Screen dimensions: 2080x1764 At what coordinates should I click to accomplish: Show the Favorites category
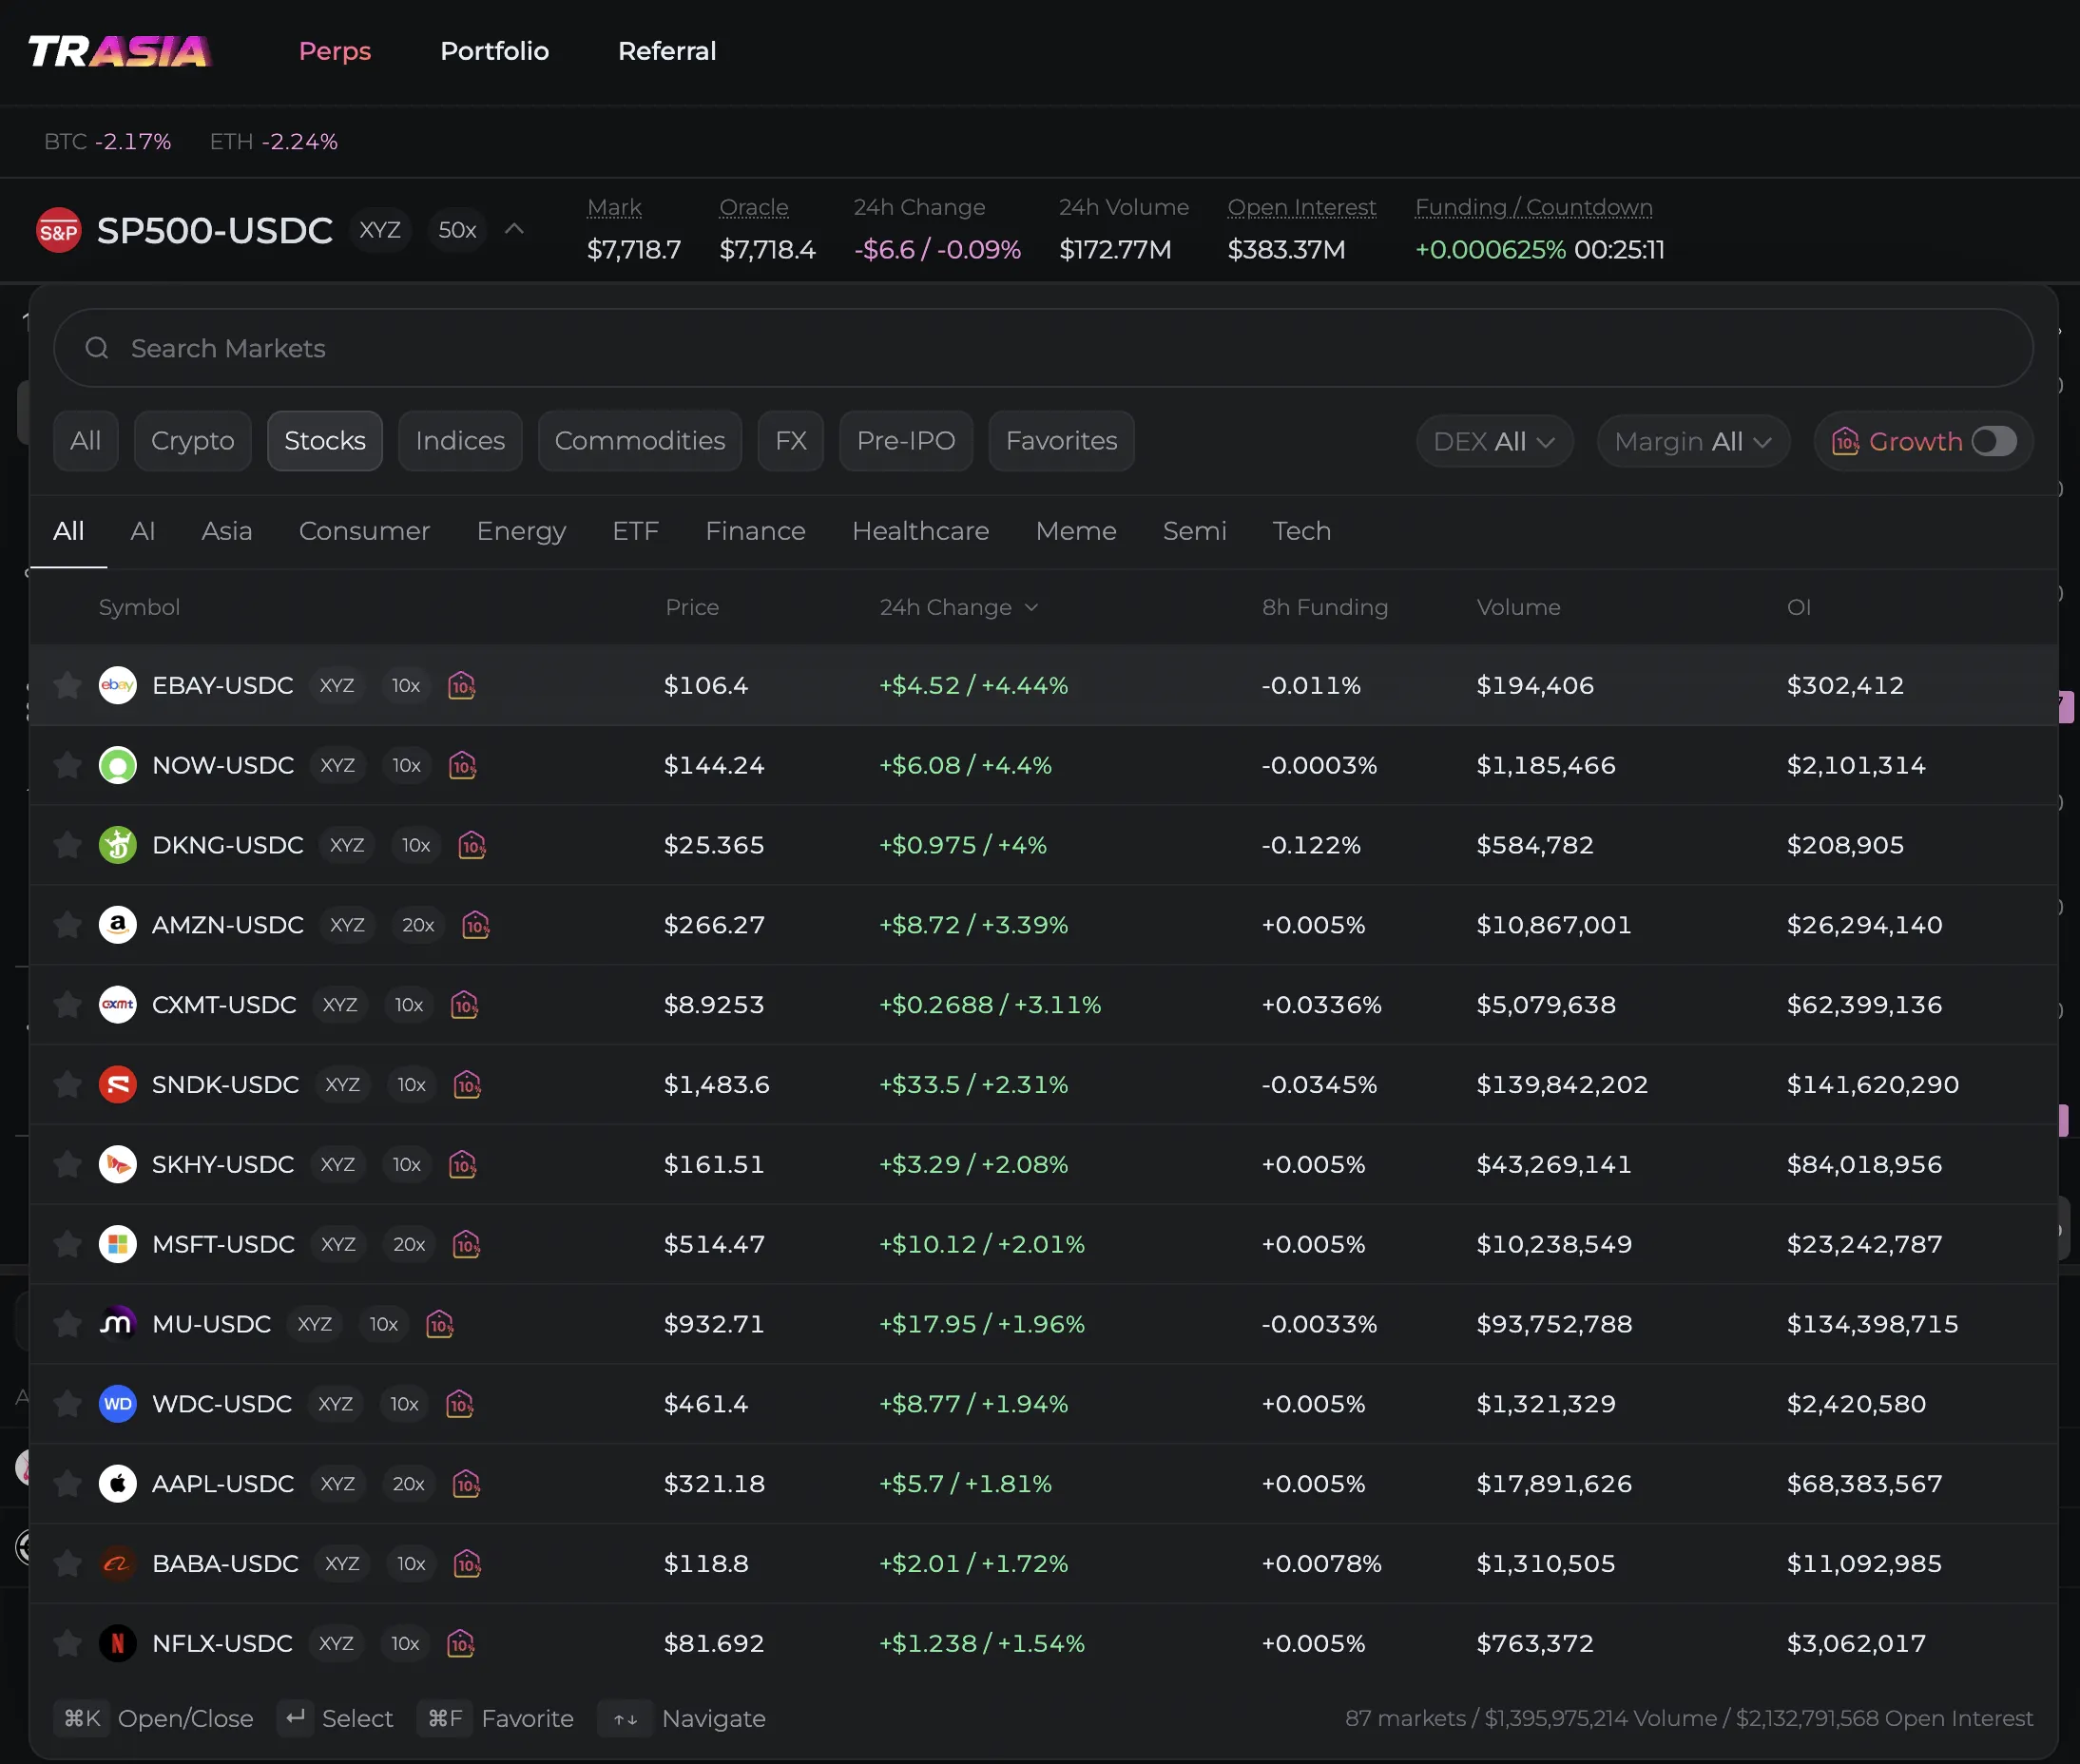tap(1061, 441)
